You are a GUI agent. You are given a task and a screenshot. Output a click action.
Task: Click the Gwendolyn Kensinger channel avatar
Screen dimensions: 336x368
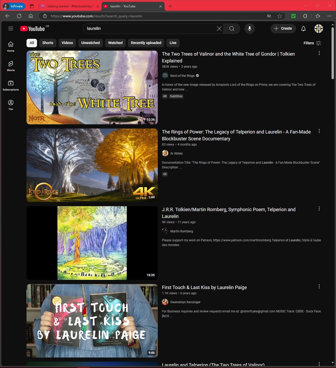165,302
